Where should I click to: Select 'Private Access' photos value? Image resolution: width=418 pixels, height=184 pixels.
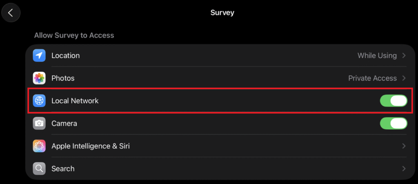point(372,78)
